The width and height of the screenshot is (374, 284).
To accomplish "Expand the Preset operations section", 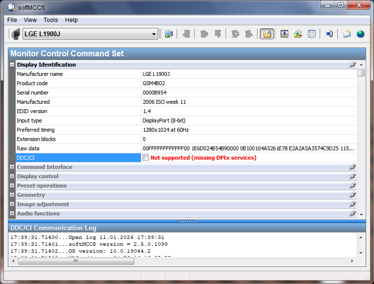I will coord(12,186).
